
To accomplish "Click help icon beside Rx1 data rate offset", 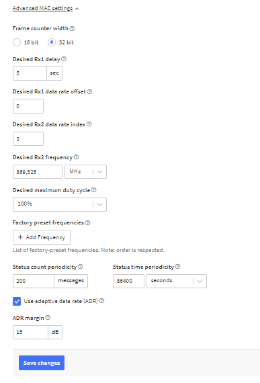I will (x=89, y=91).
